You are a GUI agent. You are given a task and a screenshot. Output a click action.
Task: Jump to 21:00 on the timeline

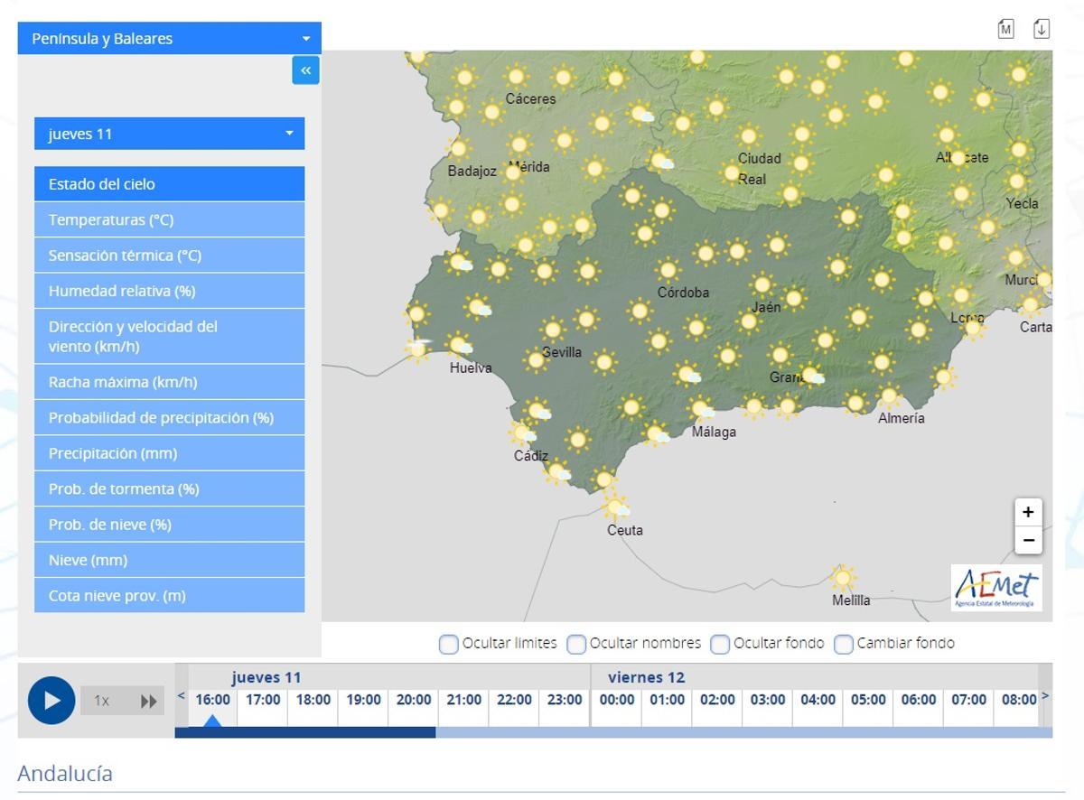[x=463, y=700]
